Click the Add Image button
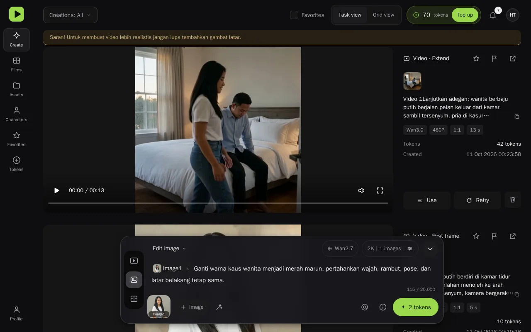Viewport: 531px width, 332px height. point(192,307)
